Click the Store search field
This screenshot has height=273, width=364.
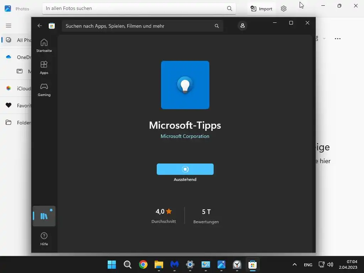pos(142,26)
